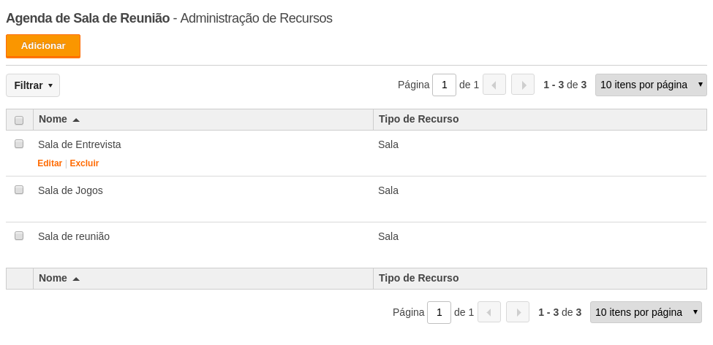The image size is (713, 345).
Task: Click the top previous page arrow
Action: click(494, 85)
